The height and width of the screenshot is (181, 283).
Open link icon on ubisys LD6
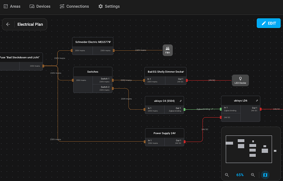[x=257, y=101]
